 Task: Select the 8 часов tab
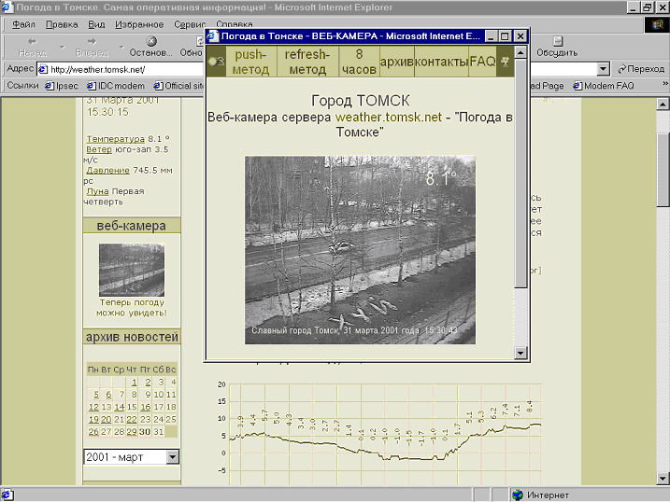[x=358, y=62]
